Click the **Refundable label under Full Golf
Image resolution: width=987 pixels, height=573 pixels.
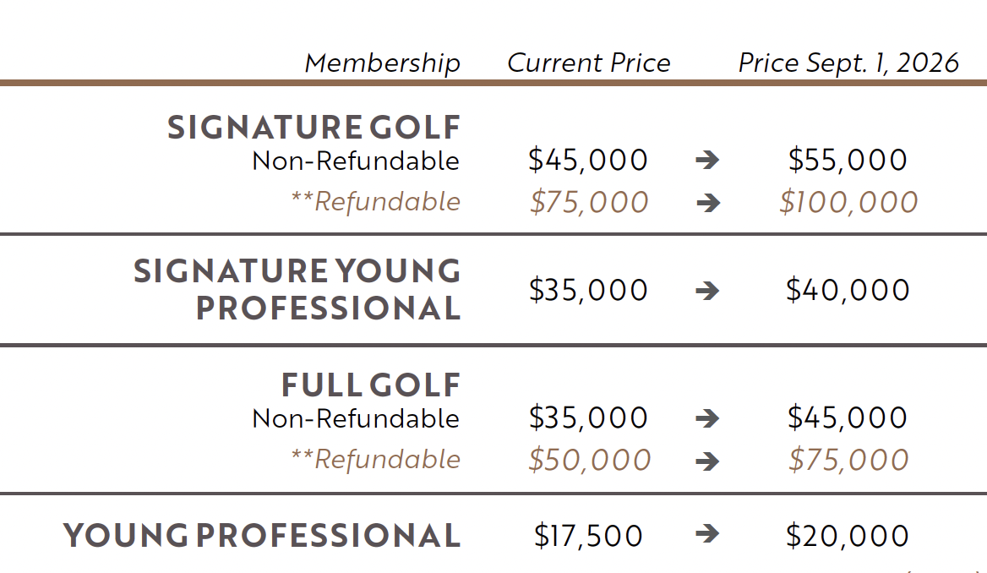point(375,459)
